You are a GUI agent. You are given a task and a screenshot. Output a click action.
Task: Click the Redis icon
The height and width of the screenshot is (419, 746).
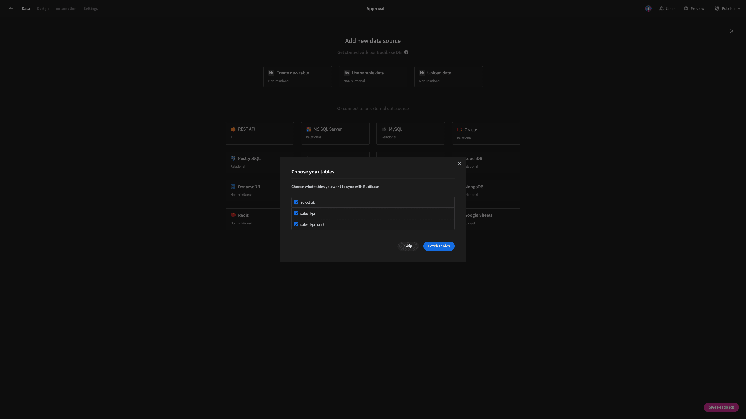[233, 215]
